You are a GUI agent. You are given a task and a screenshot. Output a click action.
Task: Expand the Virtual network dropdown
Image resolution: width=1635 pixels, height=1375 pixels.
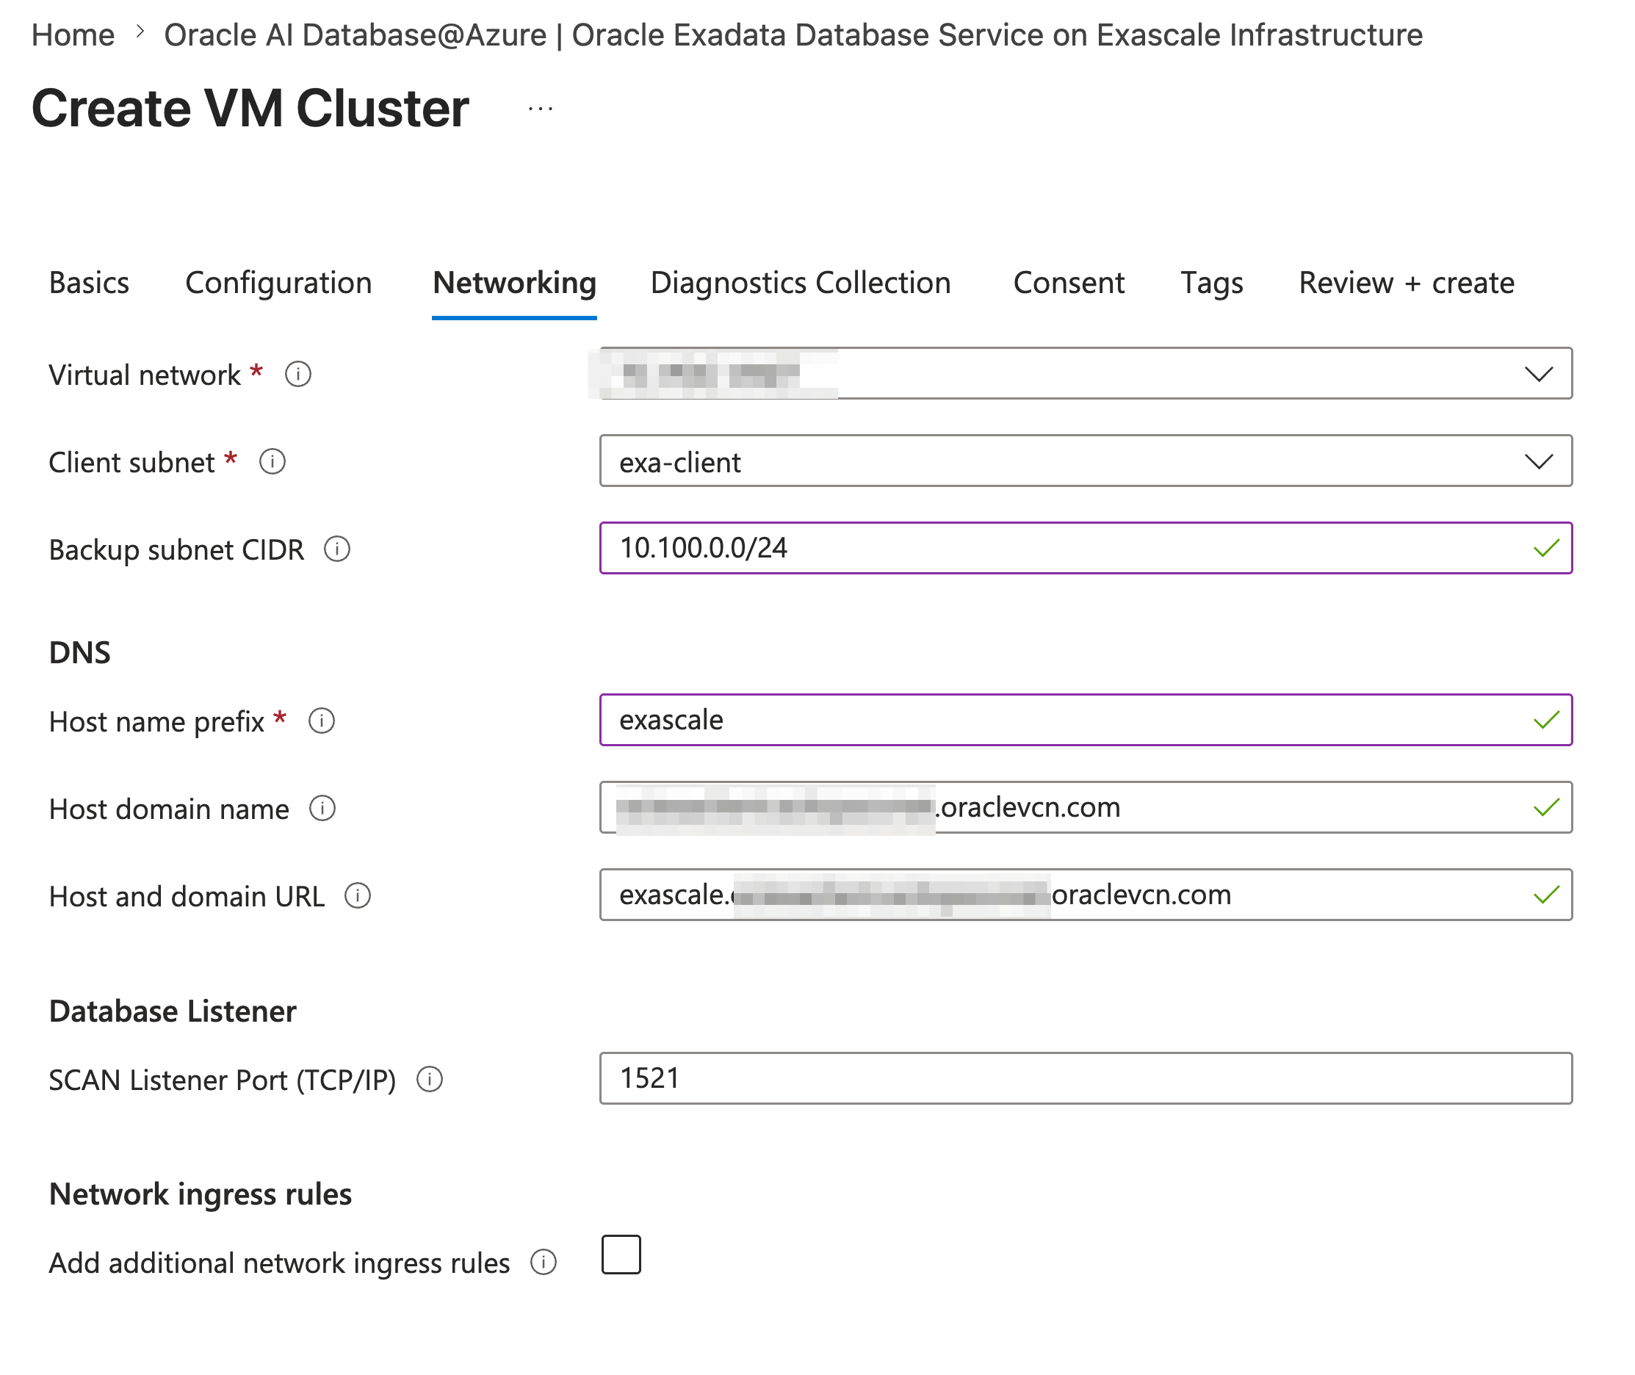point(1086,374)
